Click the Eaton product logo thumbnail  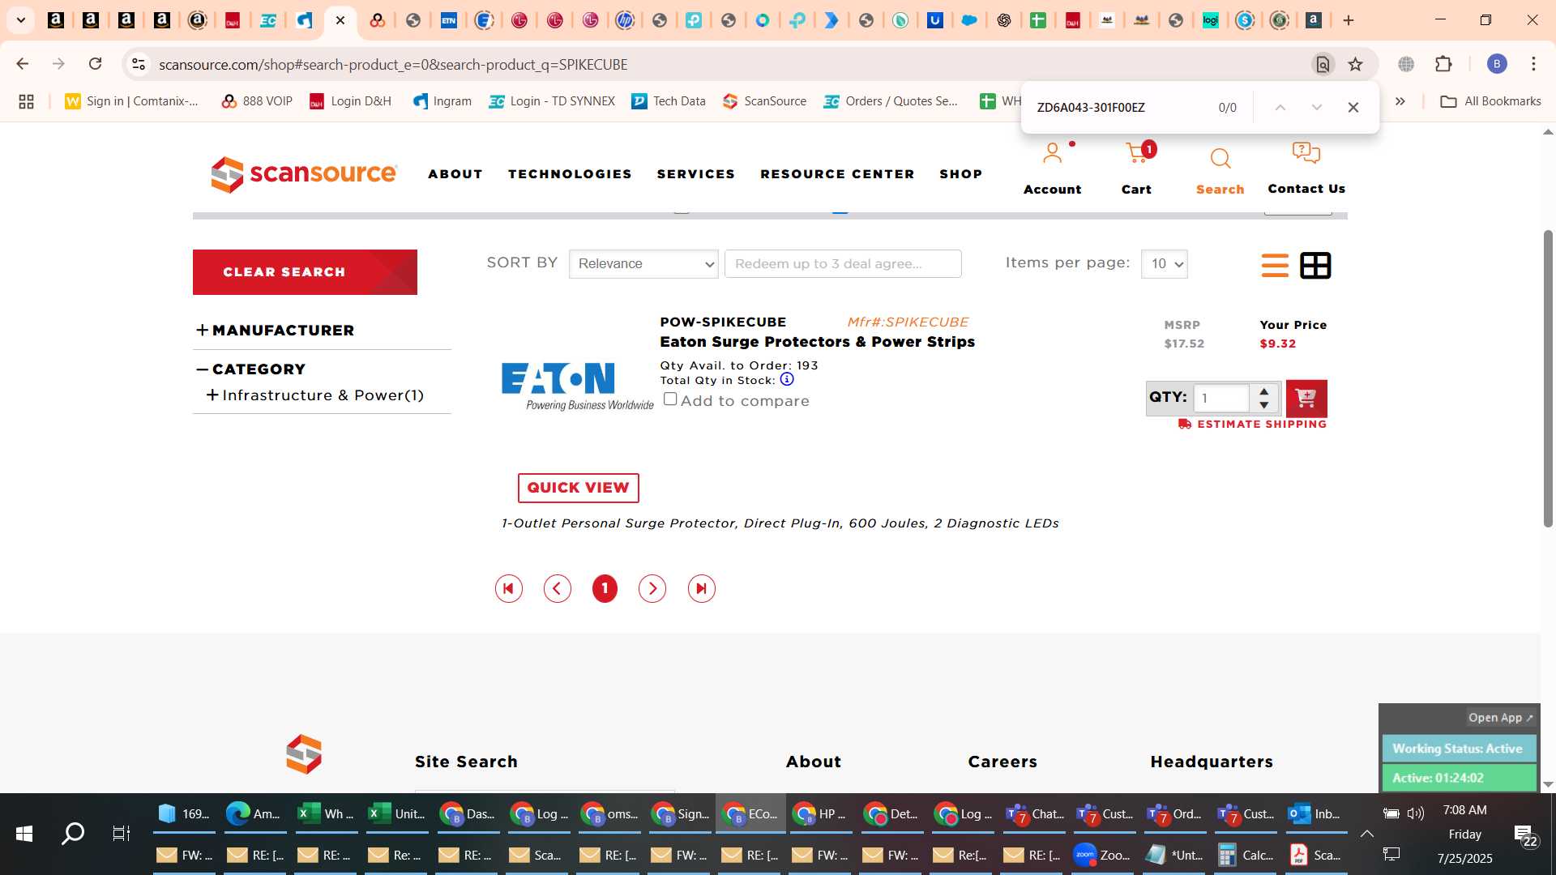[x=577, y=386]
